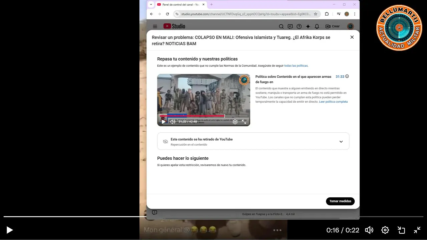The image size is (427, 240).
Task: Click the 4,4 mil value
Action: (x=290, y=214)
